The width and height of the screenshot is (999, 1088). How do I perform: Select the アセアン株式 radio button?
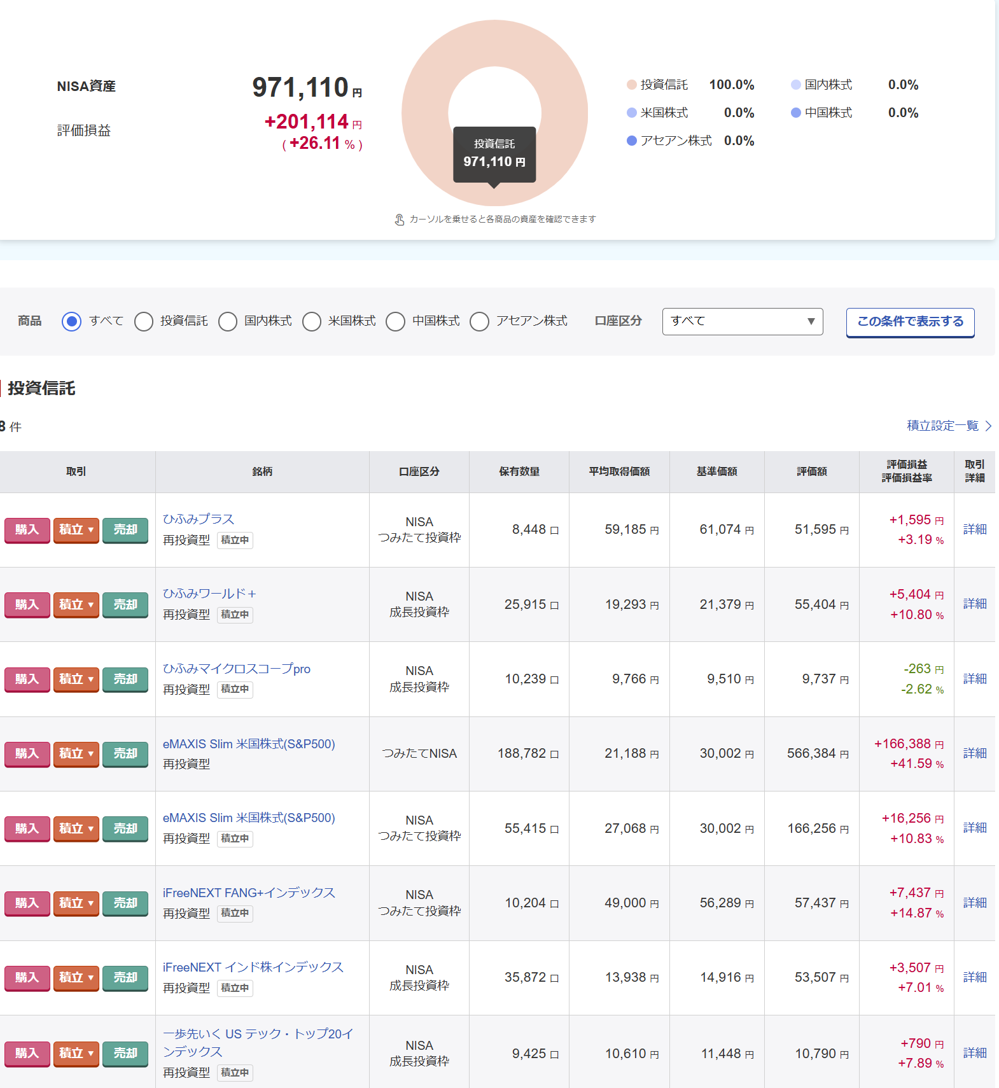(x=479, y=322)
